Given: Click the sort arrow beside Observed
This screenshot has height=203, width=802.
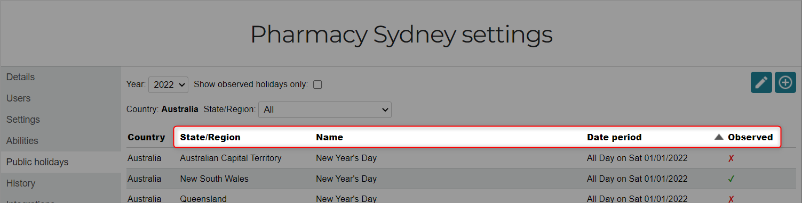Looking at the screenshot, I should coord(719,137).
